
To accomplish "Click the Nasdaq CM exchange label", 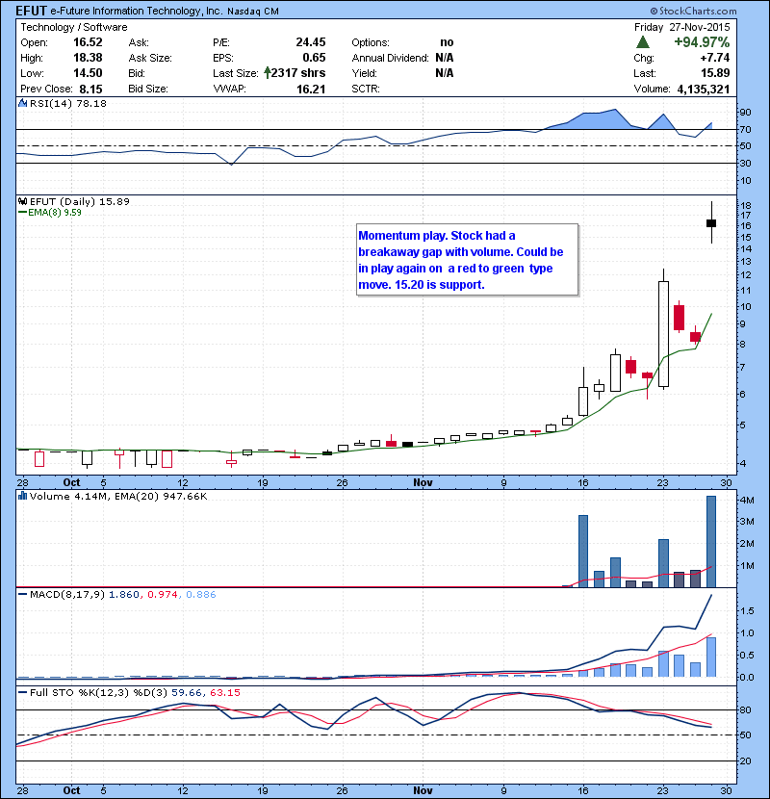I will pyautogui.click(x=253, y=12).
